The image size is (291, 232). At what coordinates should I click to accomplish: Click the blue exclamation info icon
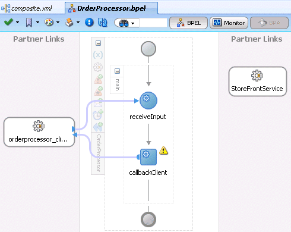pyautogui.click(x=89, y=22)
